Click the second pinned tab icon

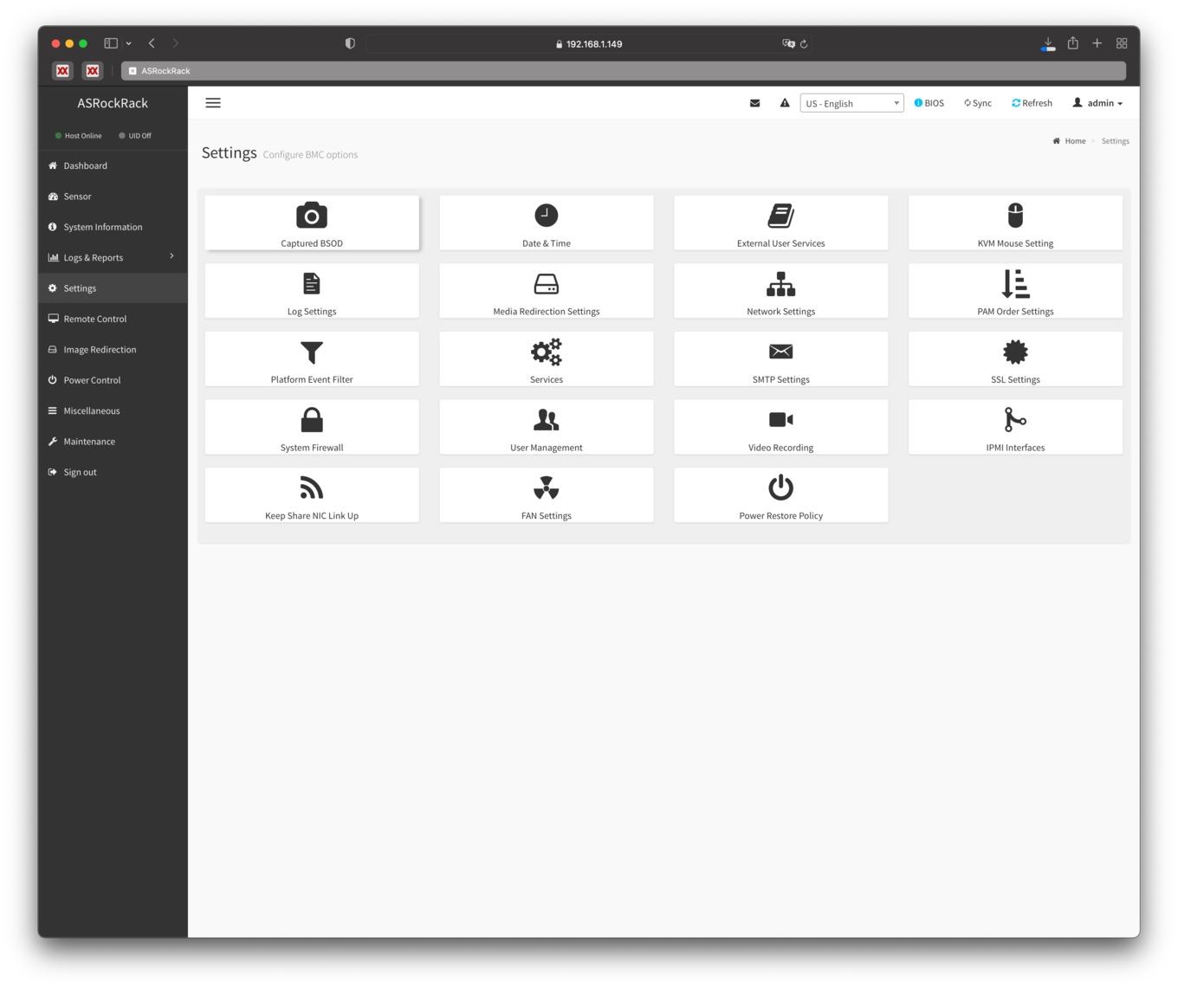[x=93, y=71]
